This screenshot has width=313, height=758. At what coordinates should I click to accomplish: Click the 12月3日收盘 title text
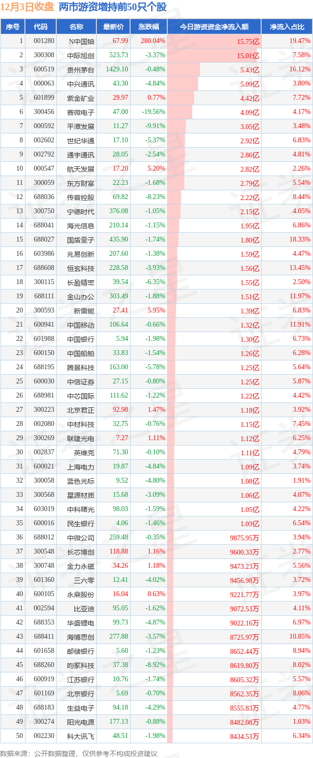pos(28,7)
